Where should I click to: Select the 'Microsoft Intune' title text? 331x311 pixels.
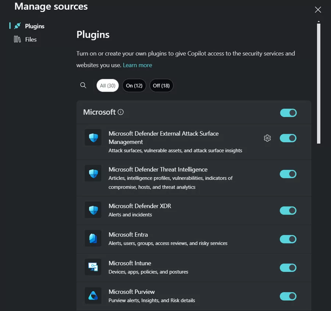click(x=130, y=263)
